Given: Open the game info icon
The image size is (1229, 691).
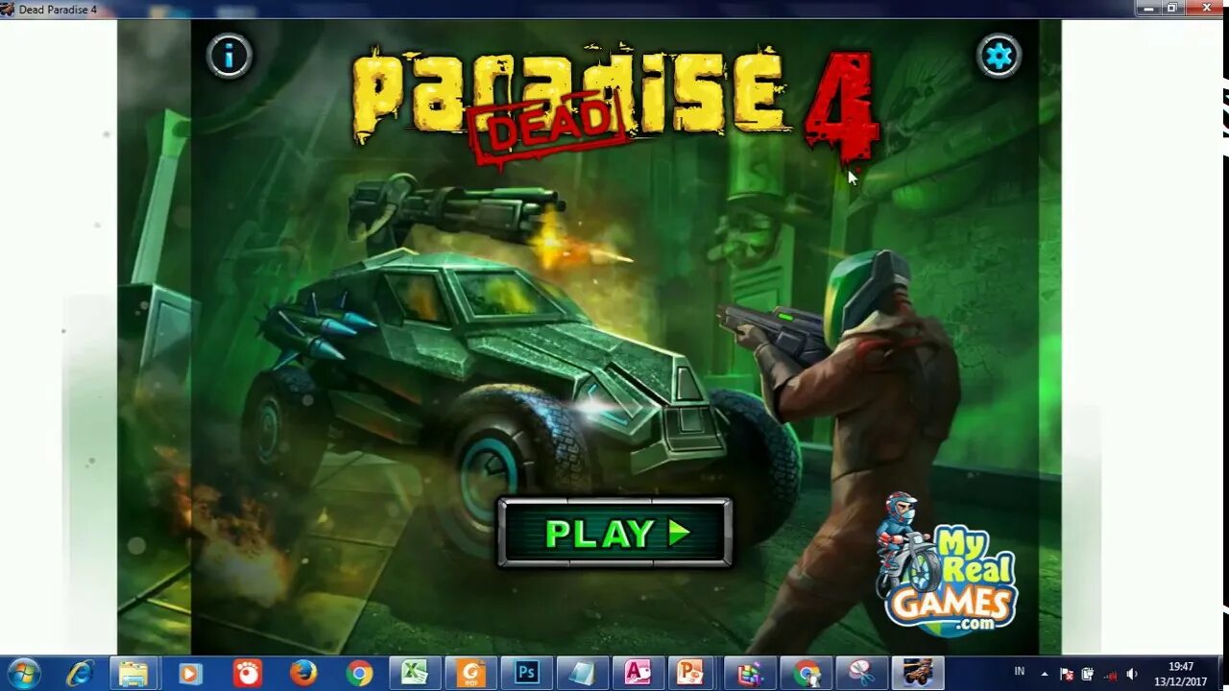Looking at the screenshot, I should 229,57.
